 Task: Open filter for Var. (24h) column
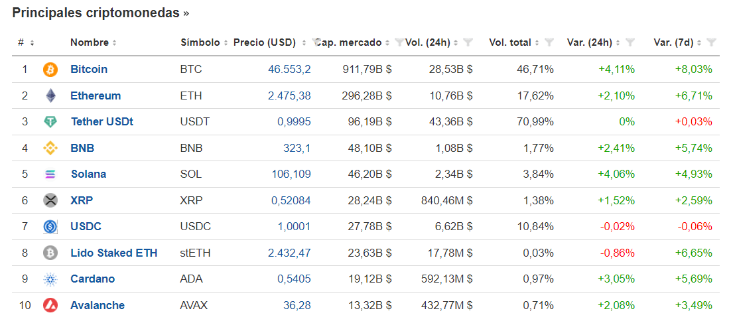[x=630, y=42]
